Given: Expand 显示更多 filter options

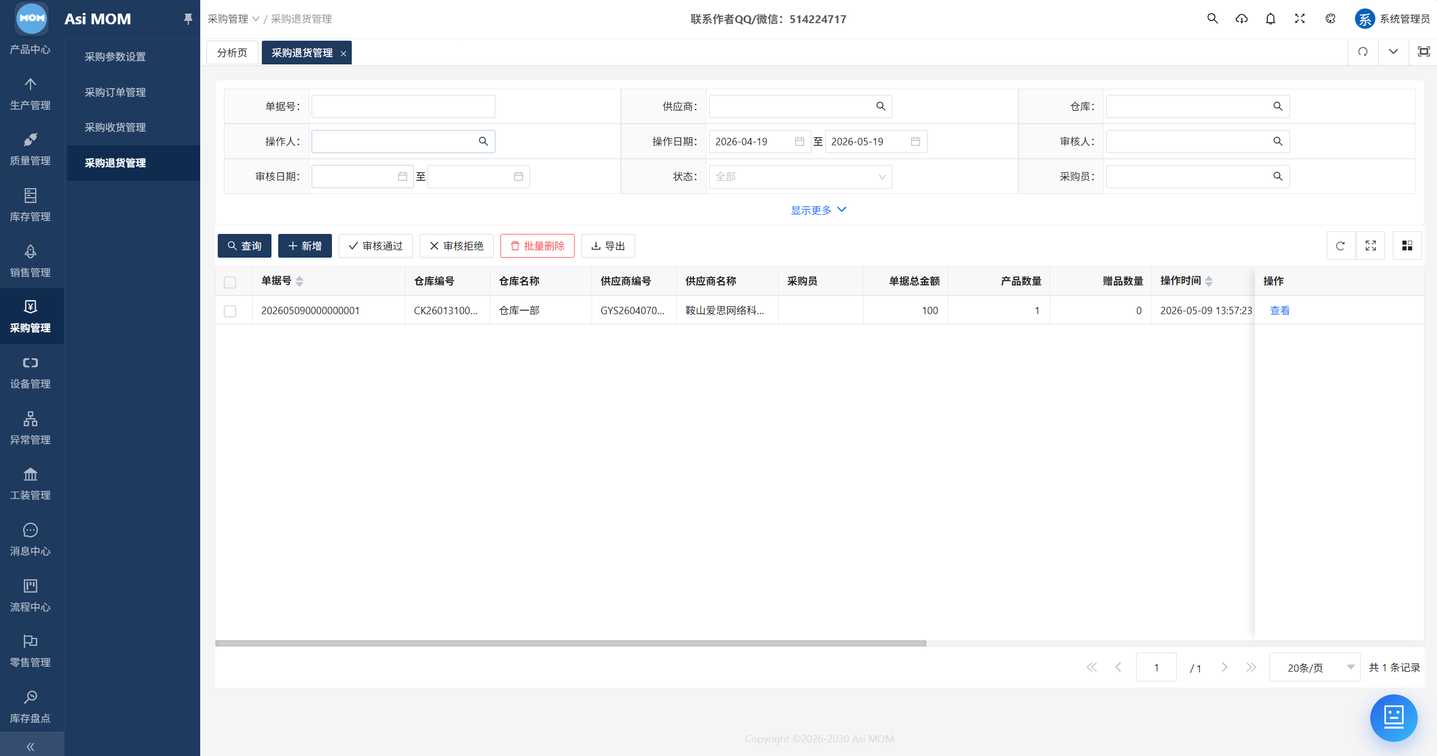Looking at the screenshot, I should [818, 210].
